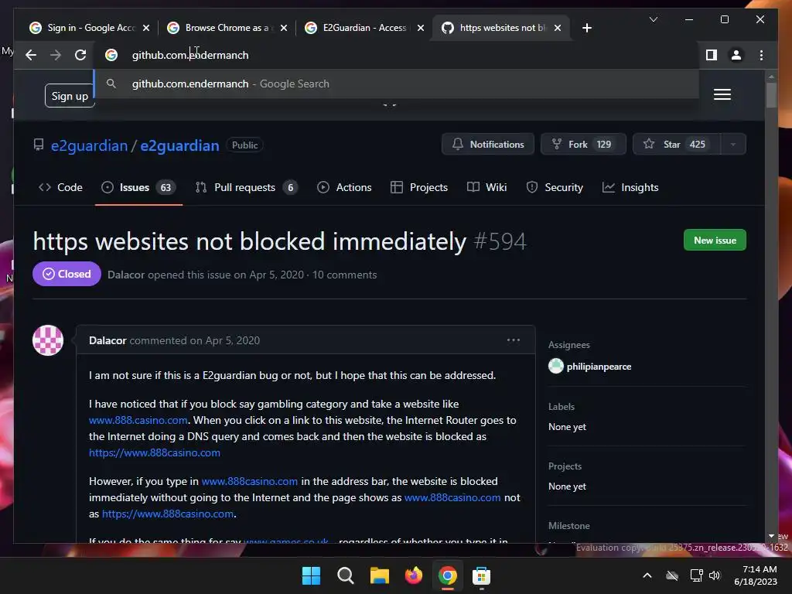Open Chrome side panel icon
792x594 pixels.
click(712, 55)
